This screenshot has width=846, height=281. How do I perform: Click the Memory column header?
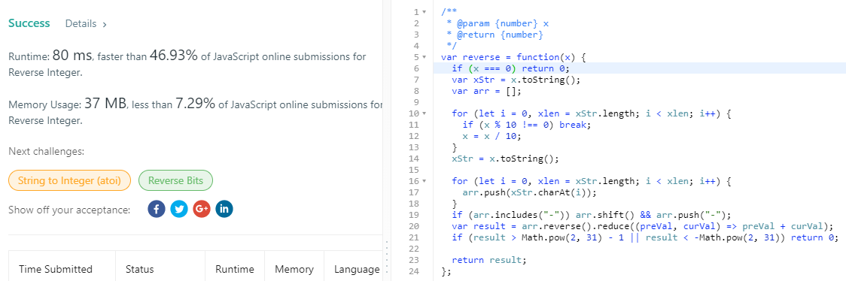294,269
